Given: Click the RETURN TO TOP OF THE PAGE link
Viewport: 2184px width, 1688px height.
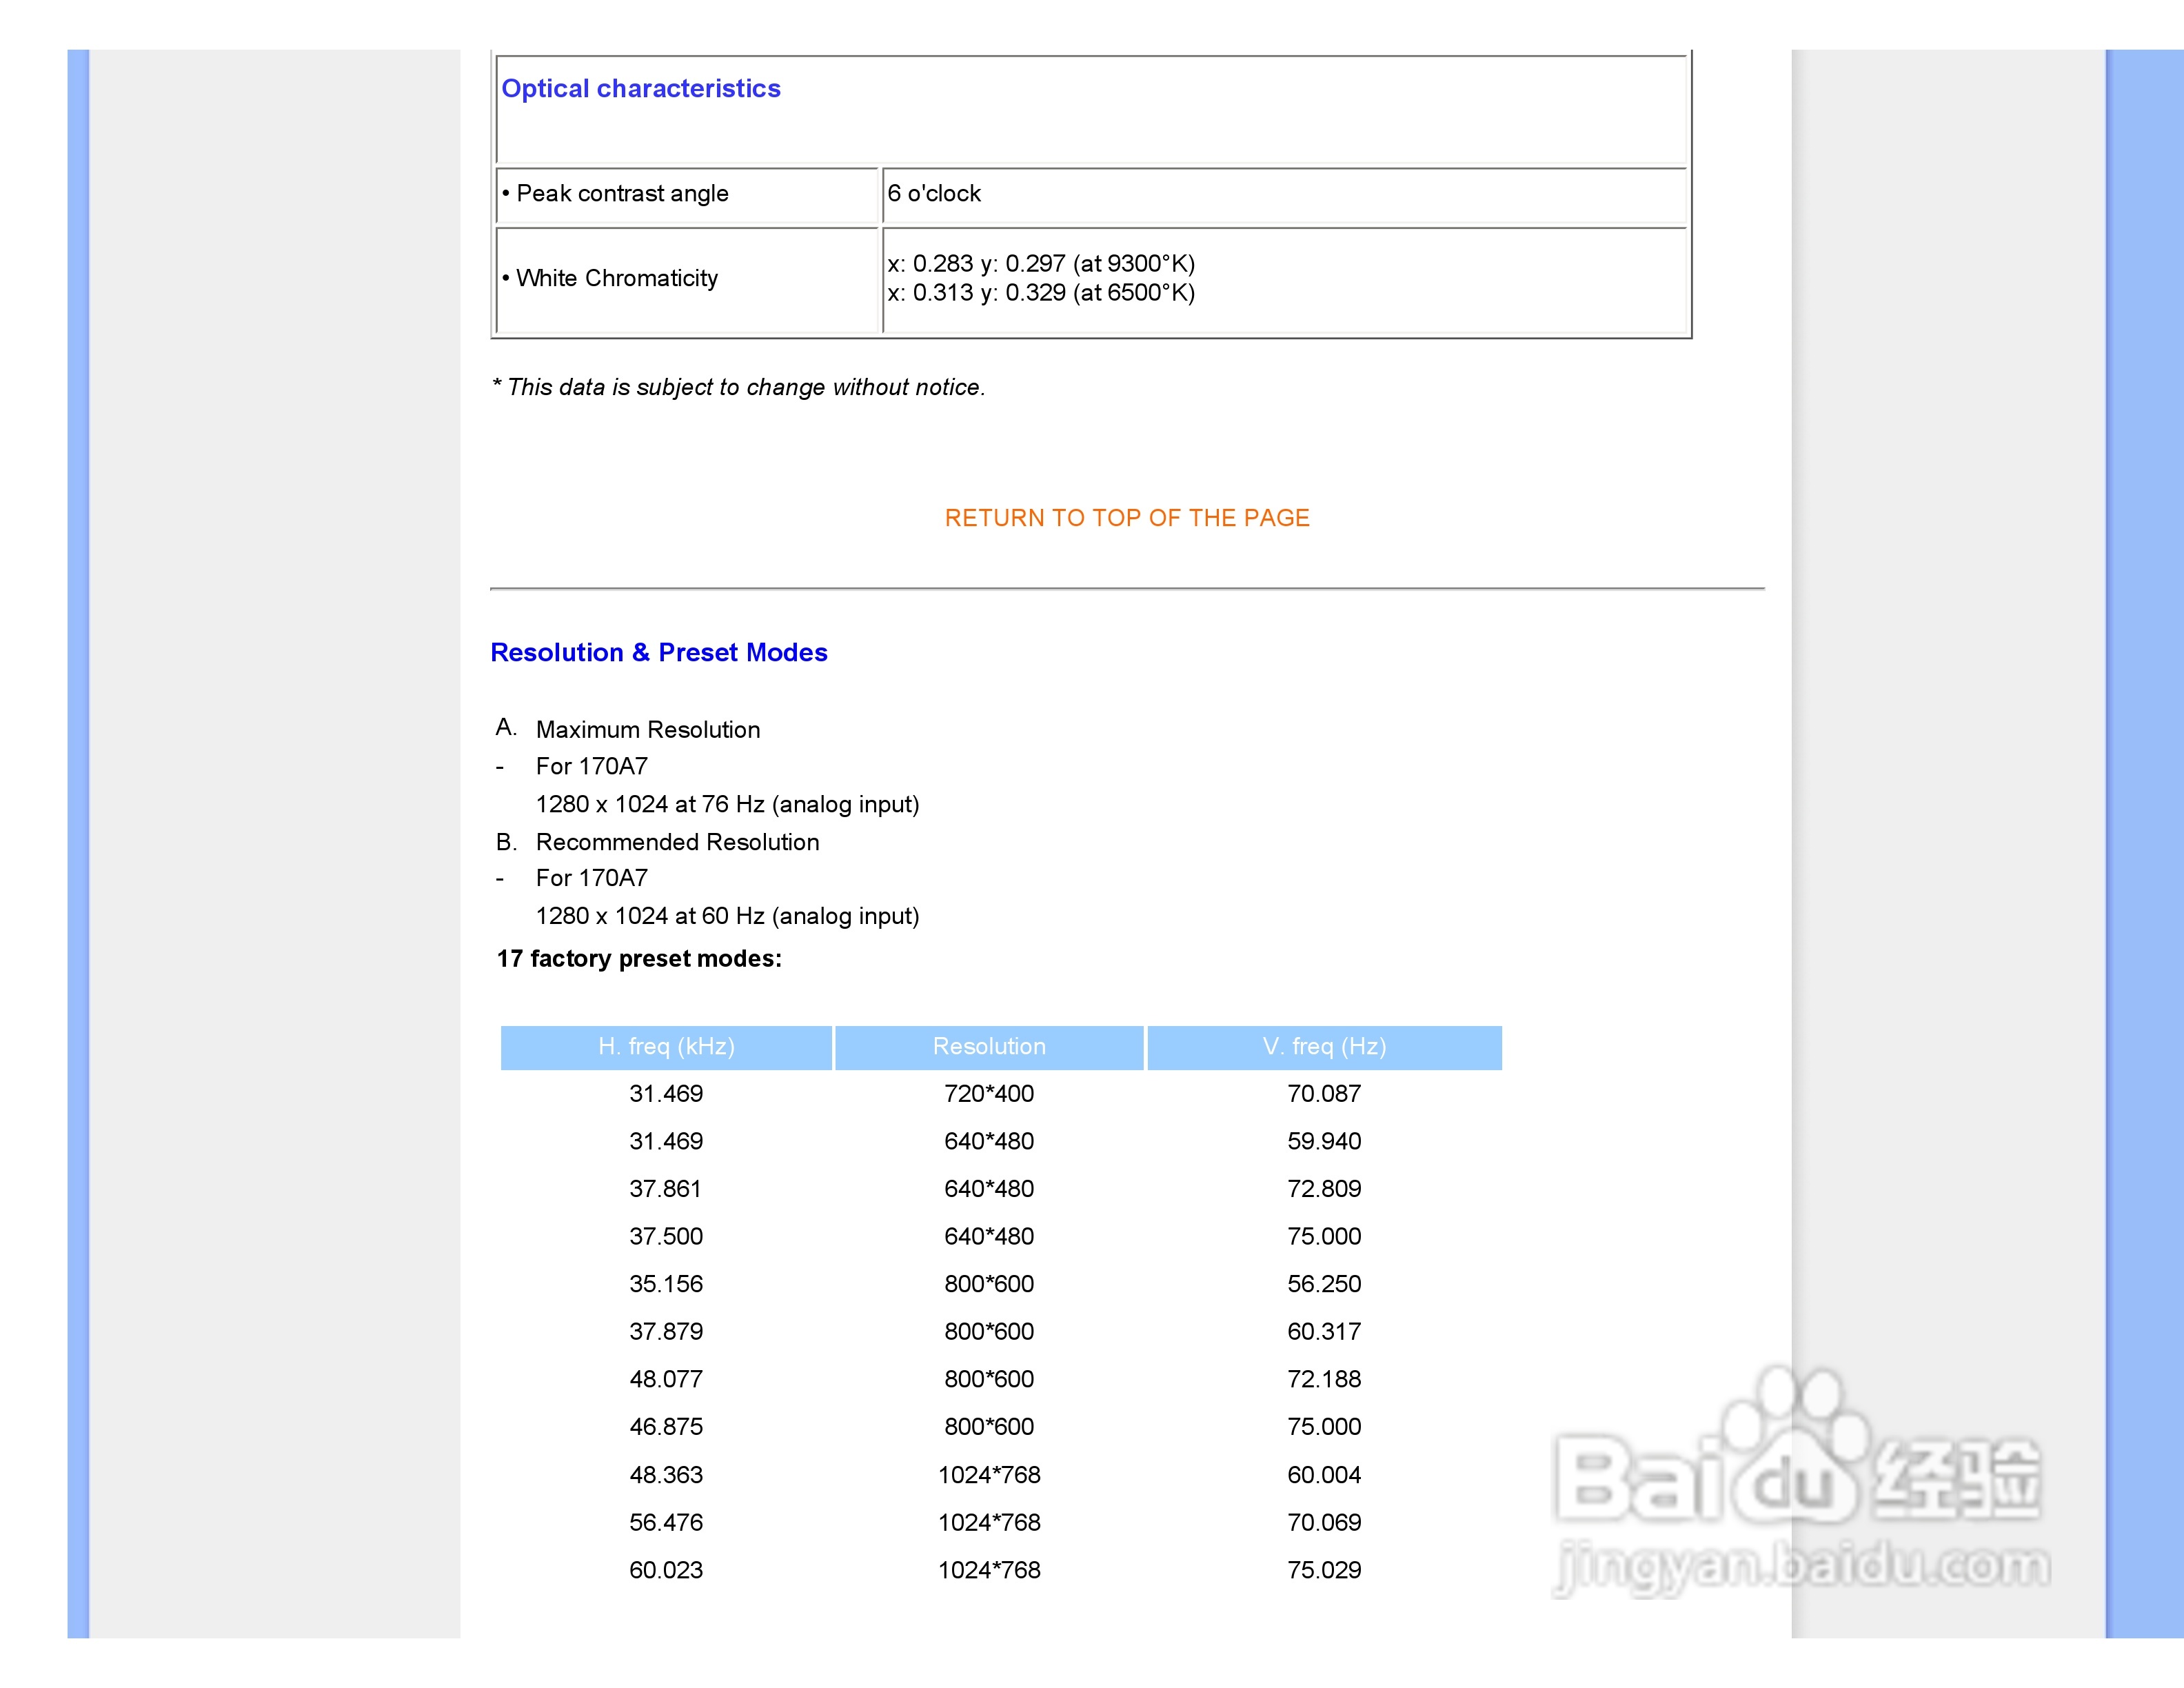Looking at the screenshot, I should coord(1126,518).
